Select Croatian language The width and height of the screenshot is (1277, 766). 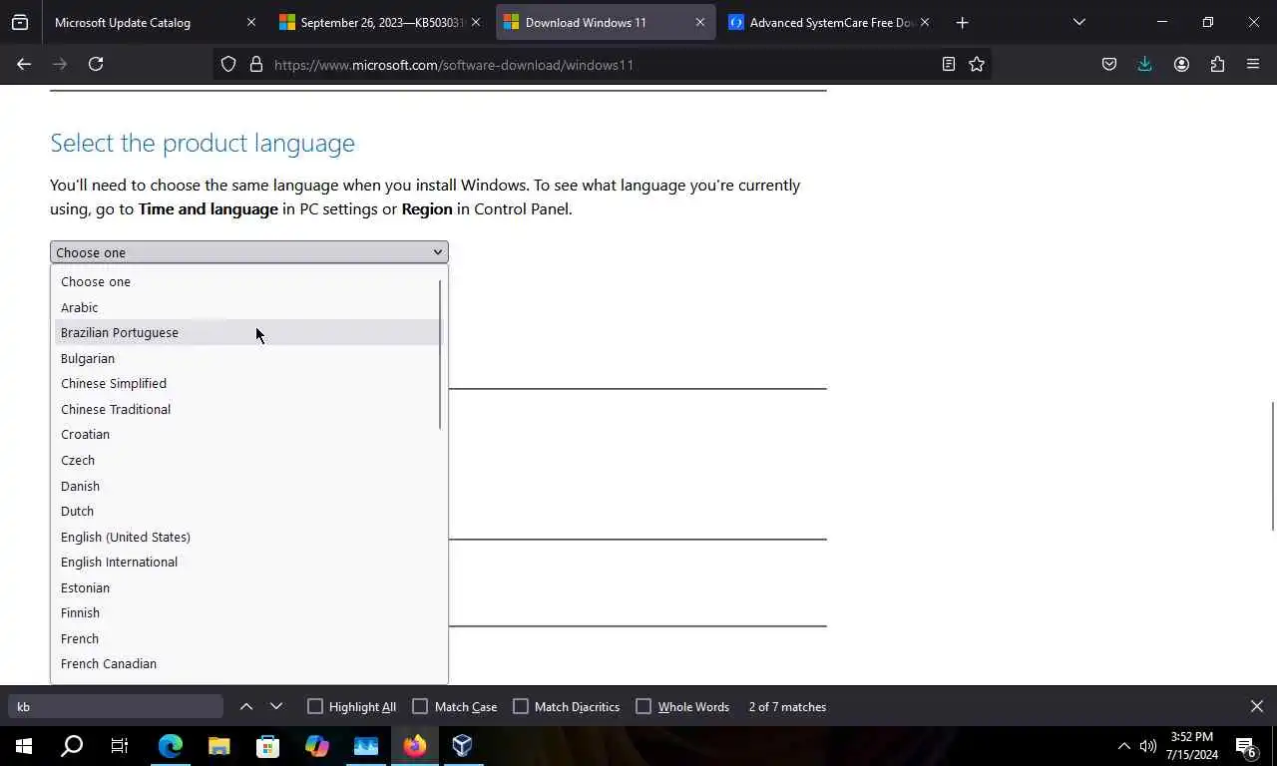click(x=246, y=434)
